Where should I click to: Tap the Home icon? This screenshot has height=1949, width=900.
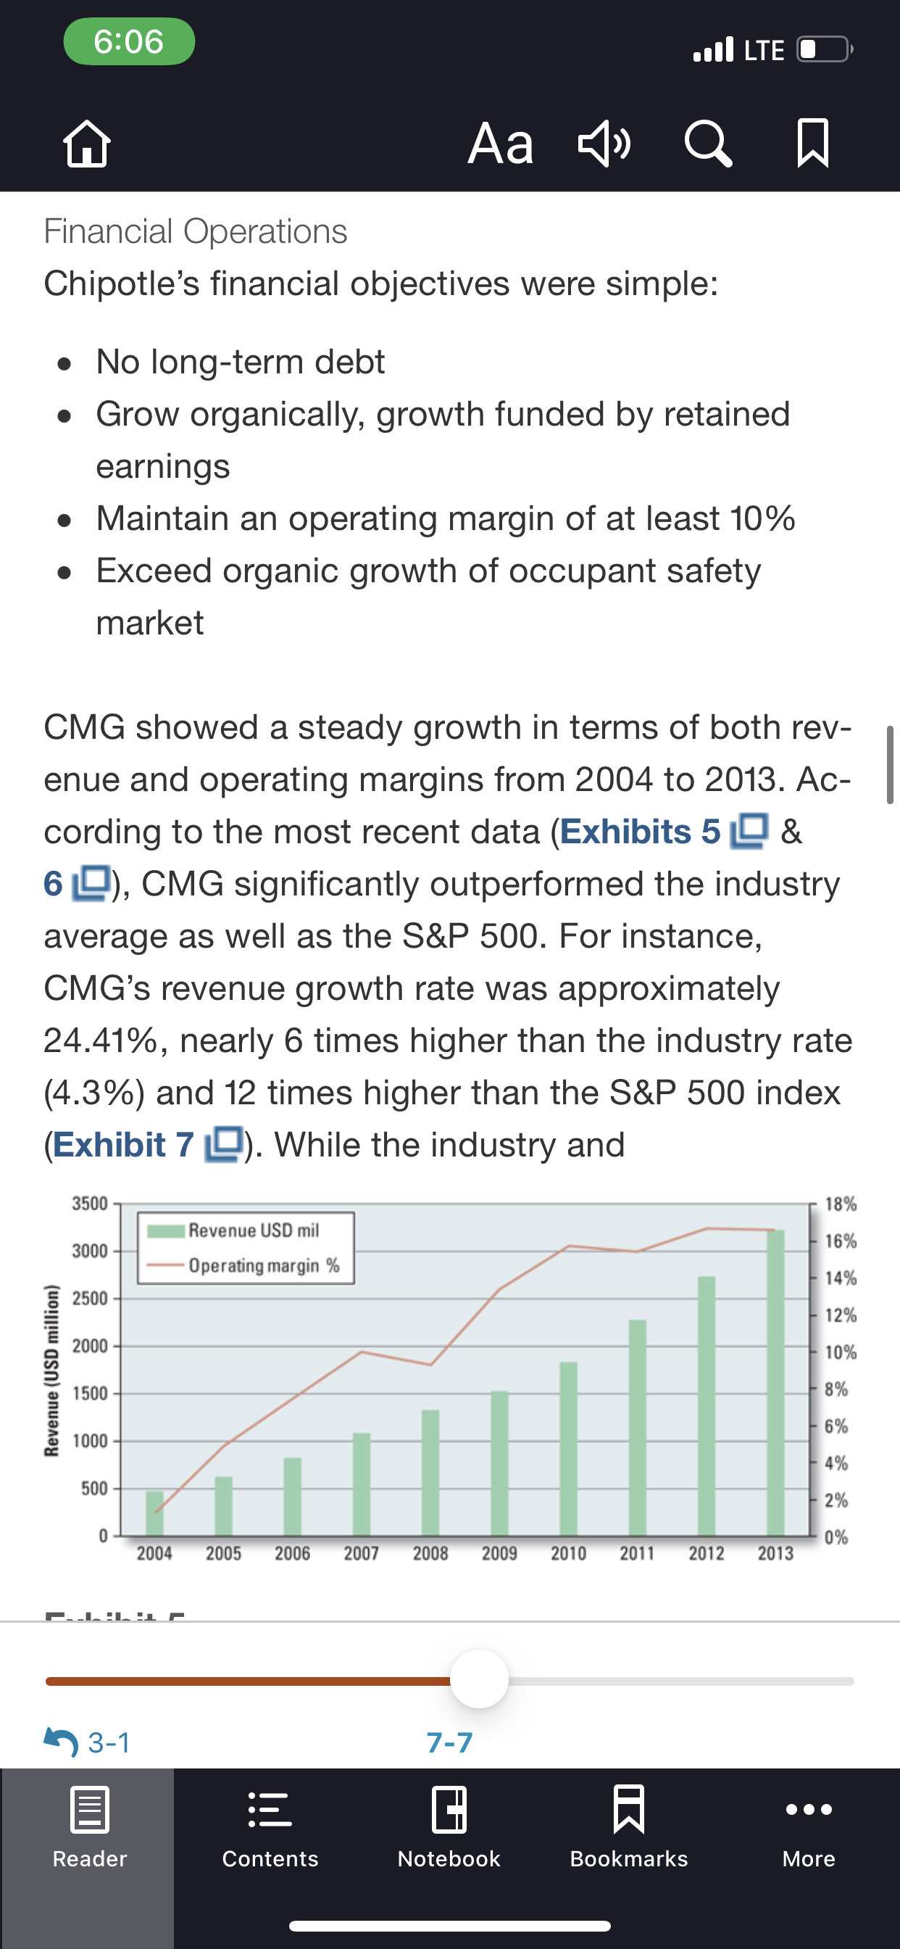pyautogui.click(x=87, y=144)
